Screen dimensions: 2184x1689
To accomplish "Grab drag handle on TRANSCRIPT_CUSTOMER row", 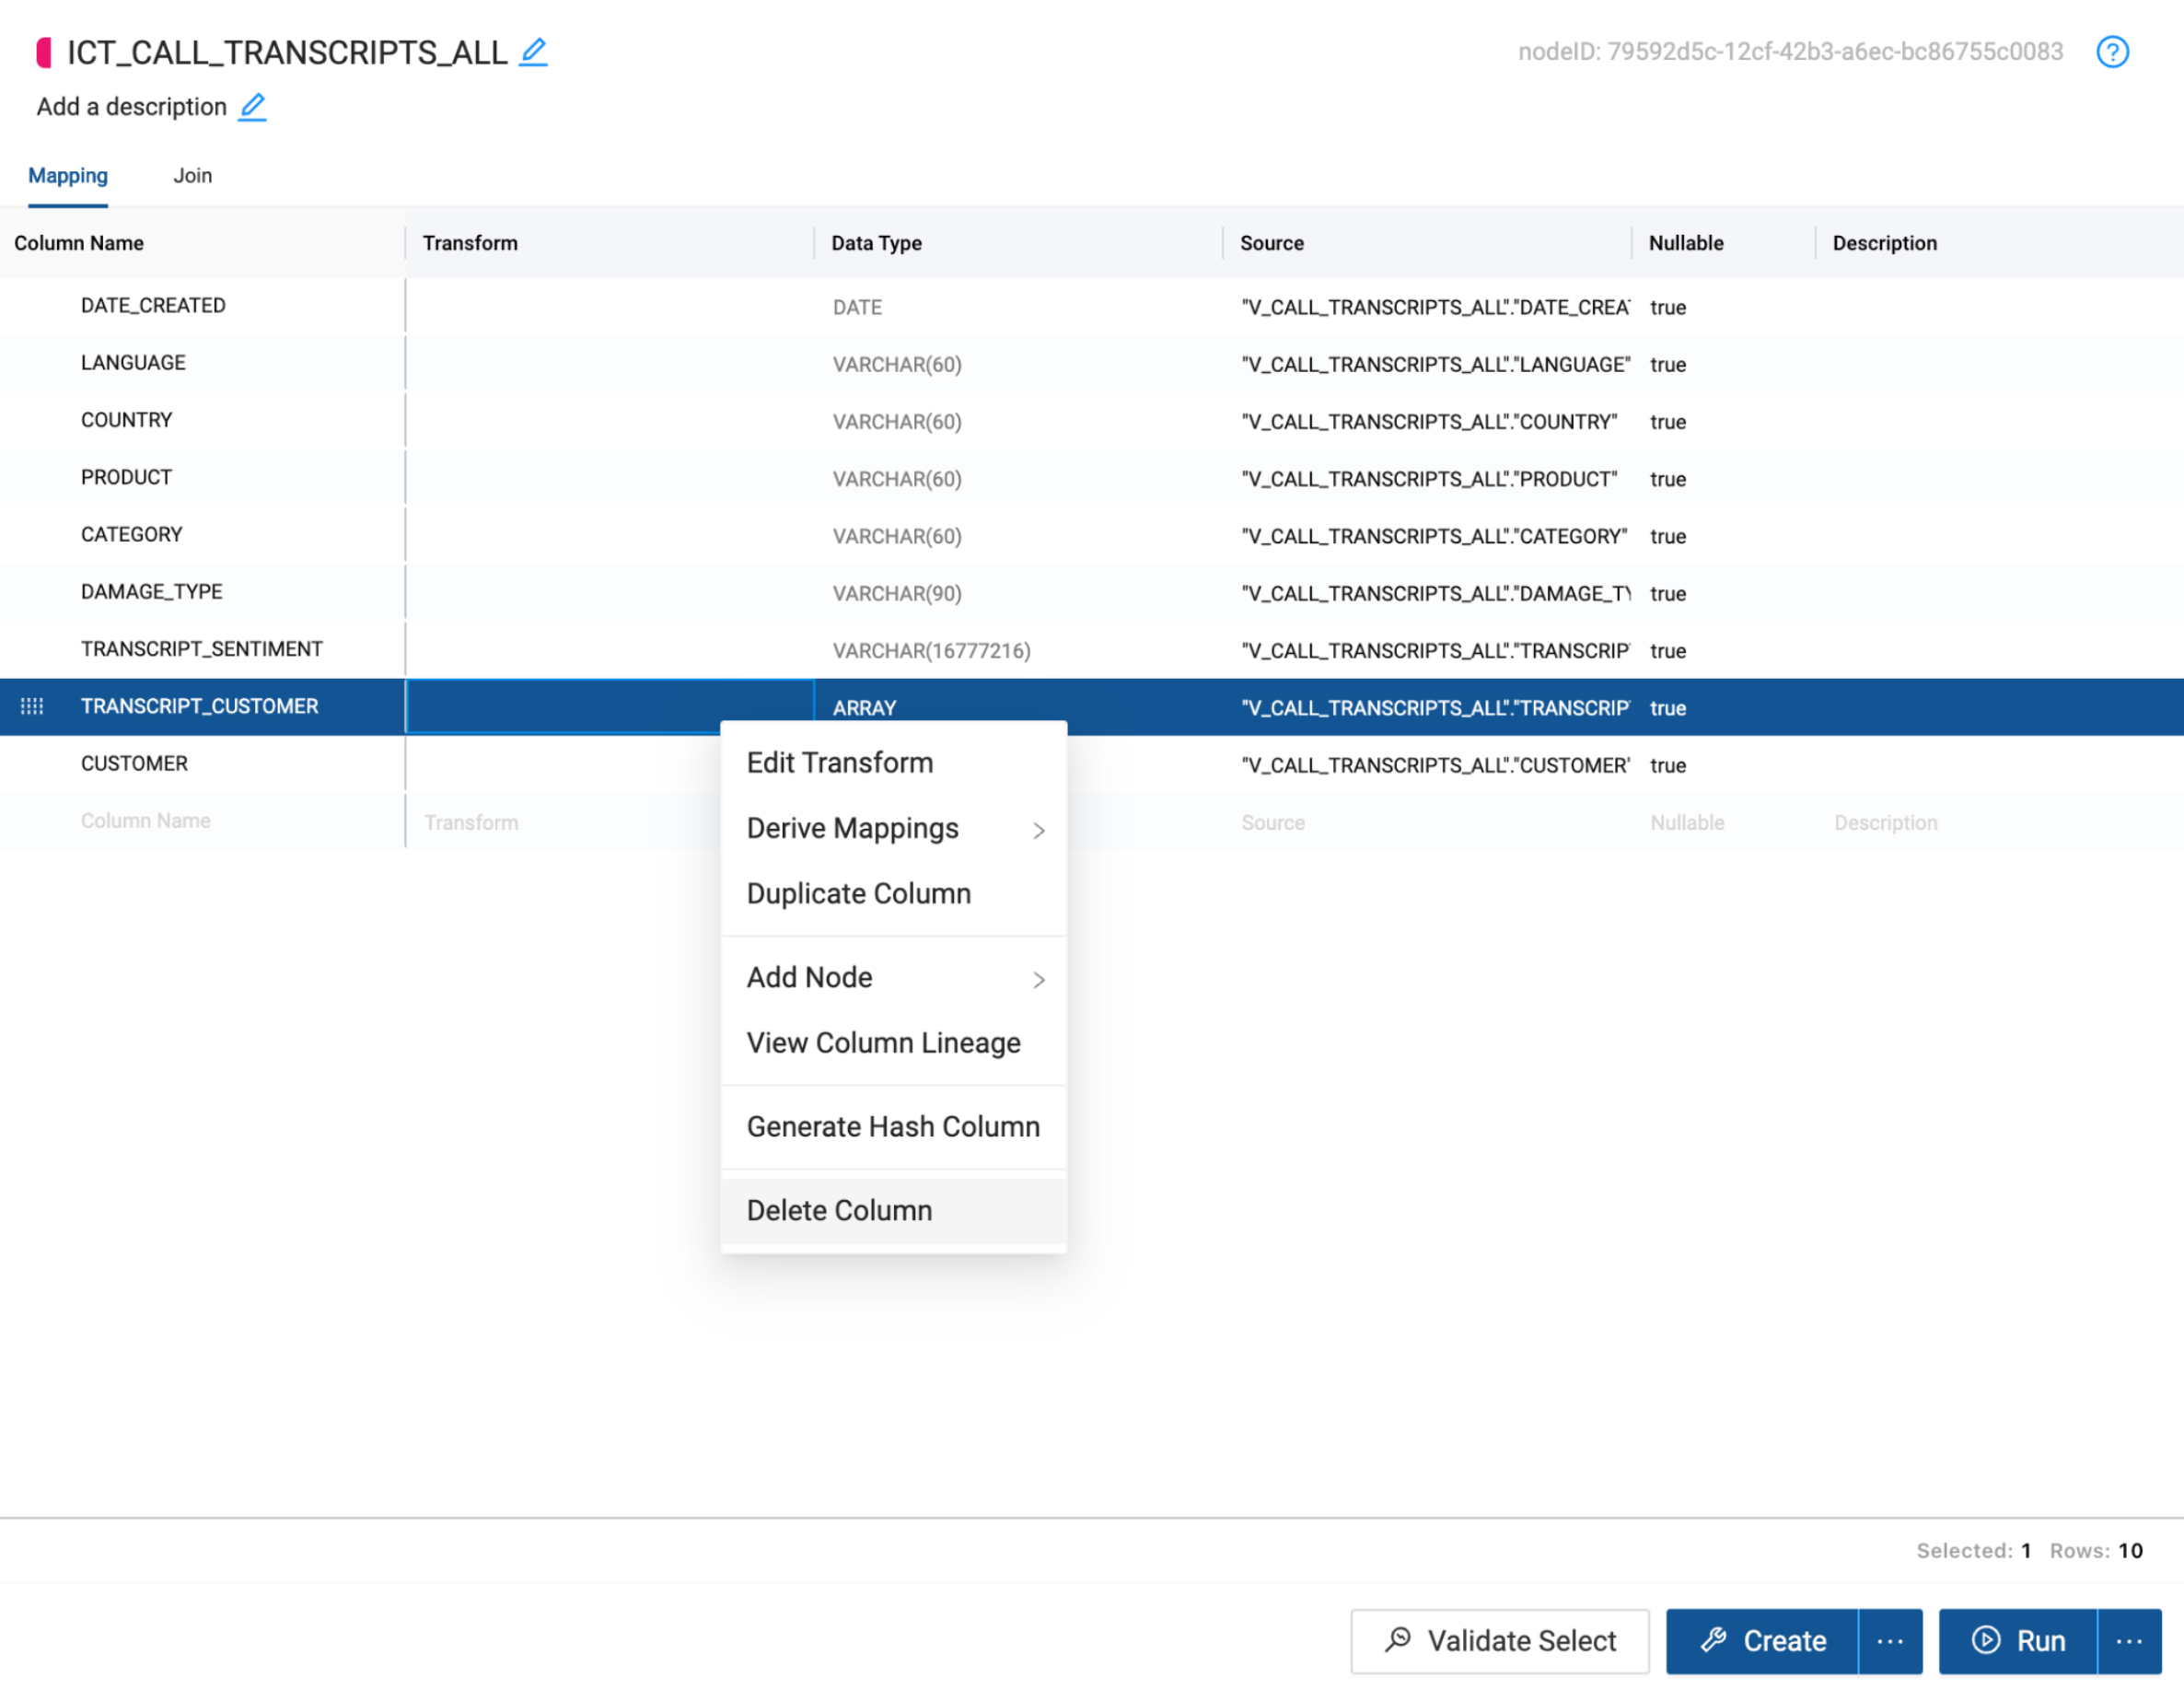I will [x=32, y=707].
